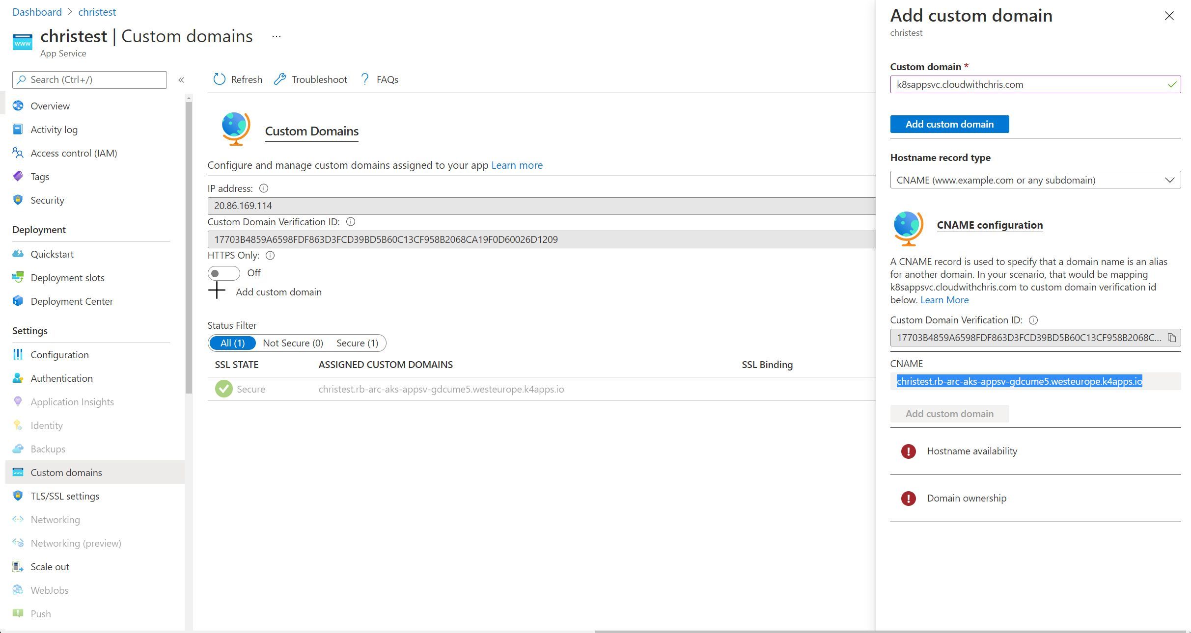The image size is (1191, 633).
Task: Collapse the sidebar menu with chevrons
Action: tap(181, 80)
